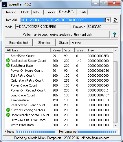123x142 pixels.
Task: Select the Spin Retry Count row
Action: (x=59, y=76)
